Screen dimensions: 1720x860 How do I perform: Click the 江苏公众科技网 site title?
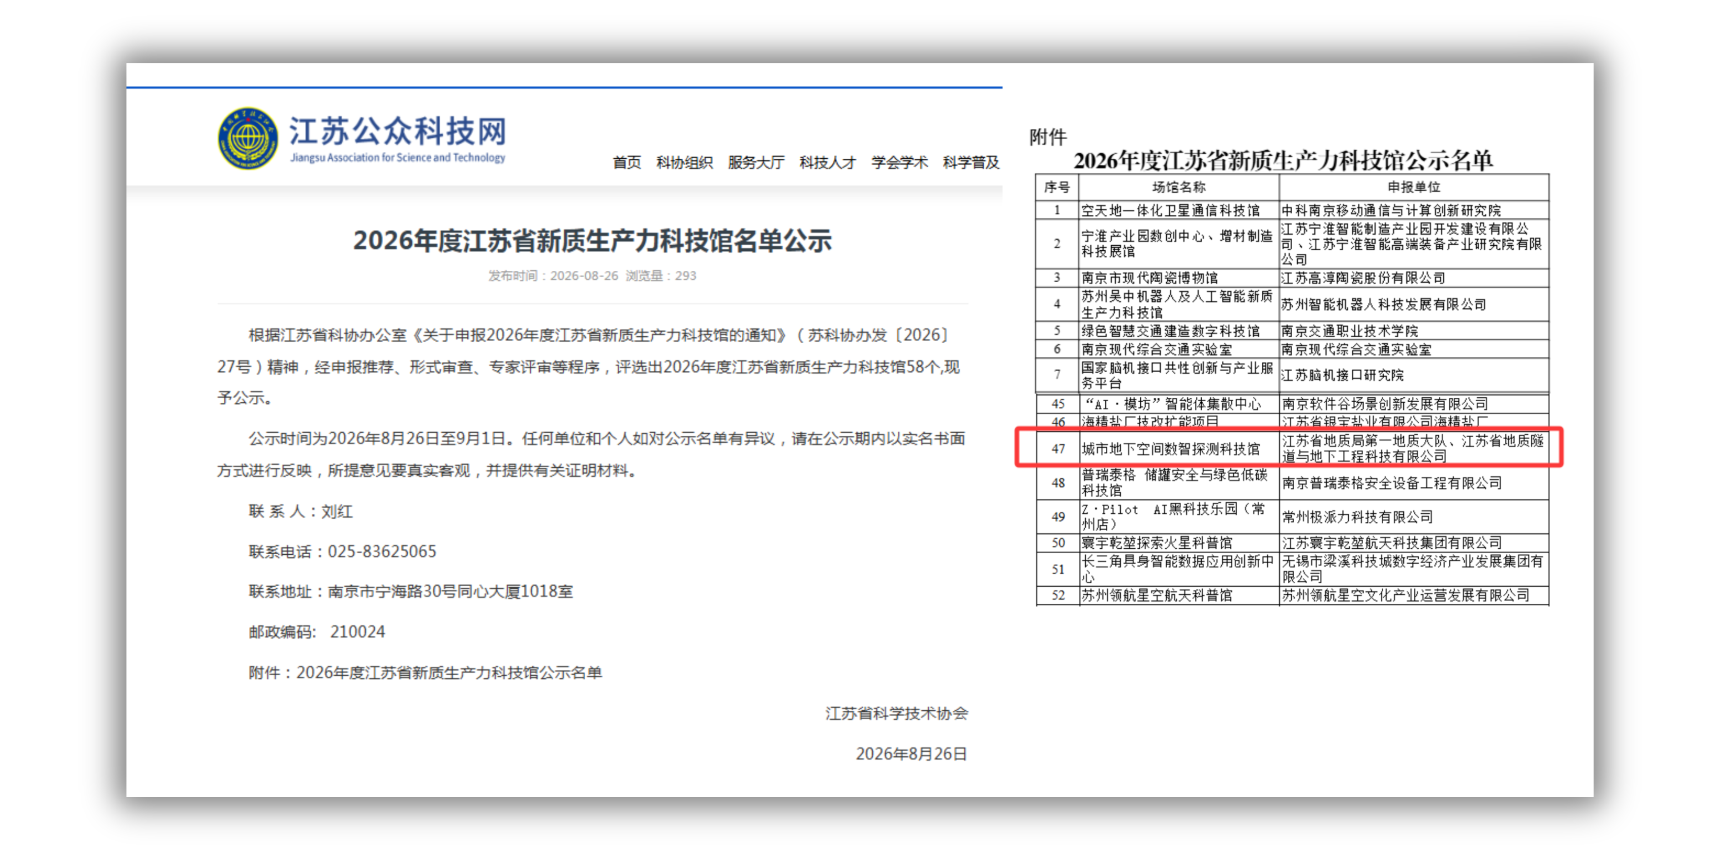[397, 131]
